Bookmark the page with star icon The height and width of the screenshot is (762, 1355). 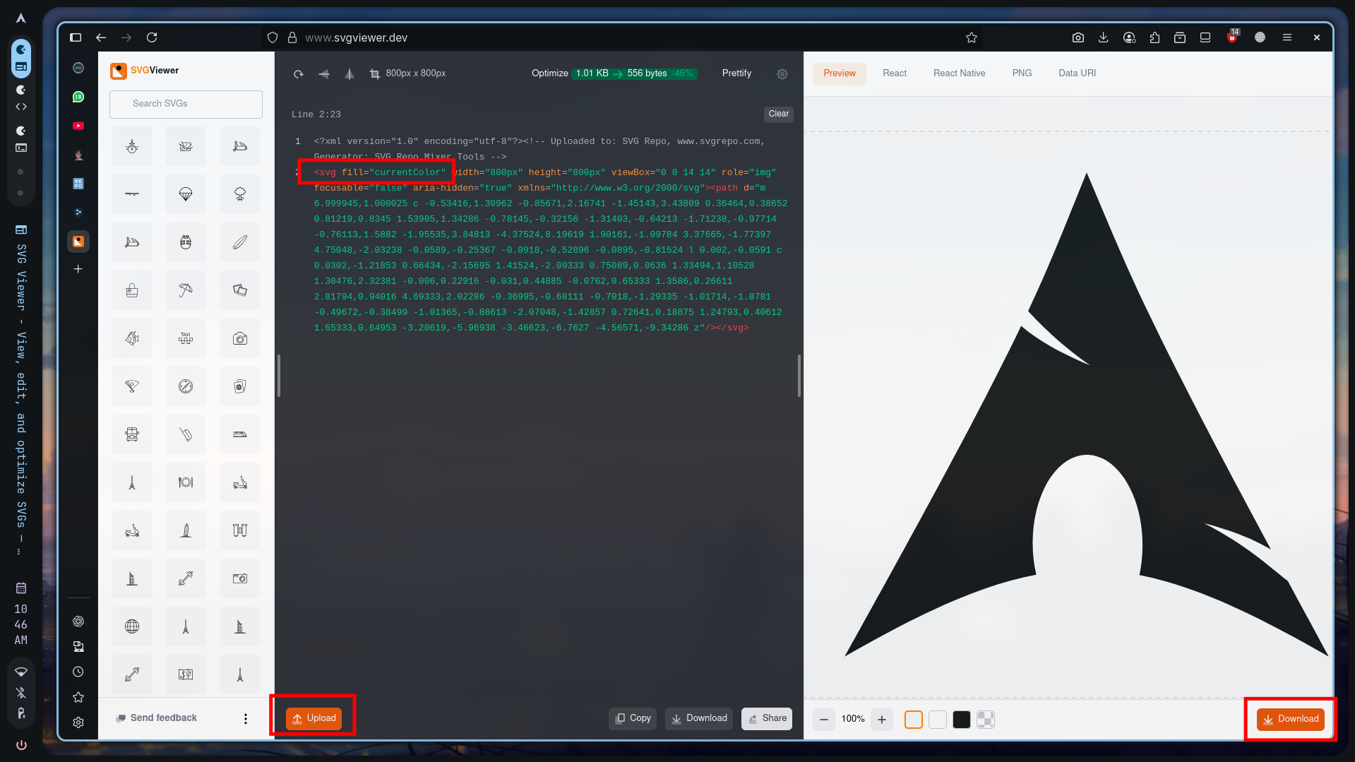point(972,38)
